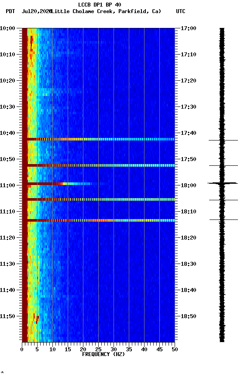Click the '11:40' PDT time label
This screenshot has width=241, height=377.
[x=7, y=290]
